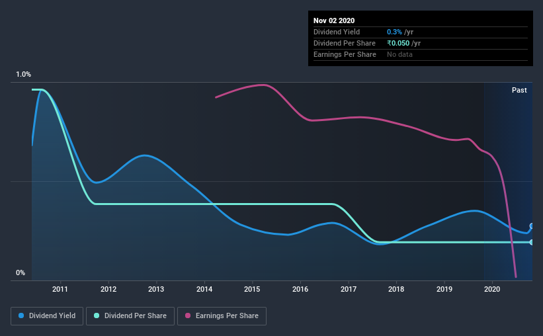Select the Dividend Yield endpoint marker on chart
The height and width of the screenshot is (336, 543).
point(532,226)
